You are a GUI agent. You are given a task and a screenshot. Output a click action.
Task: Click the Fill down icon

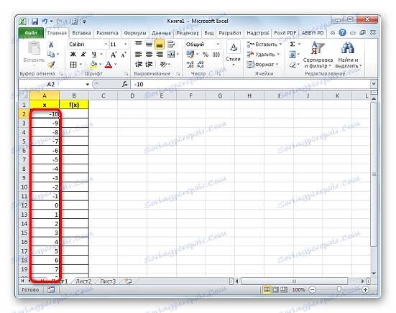tap(293, 55)
